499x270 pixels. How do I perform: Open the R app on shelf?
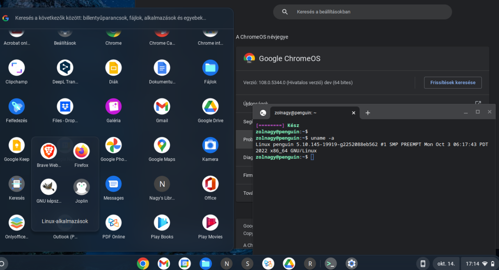[x=310, y=264]
